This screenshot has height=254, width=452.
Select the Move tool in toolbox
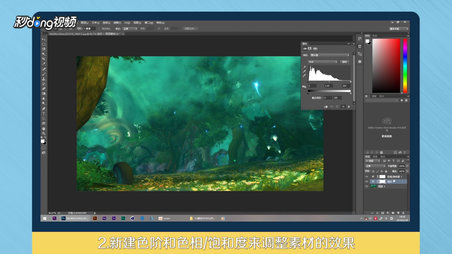point(44,39)
